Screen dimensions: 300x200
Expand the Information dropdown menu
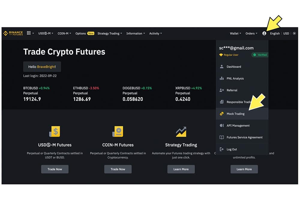click(x=136, y=33)
